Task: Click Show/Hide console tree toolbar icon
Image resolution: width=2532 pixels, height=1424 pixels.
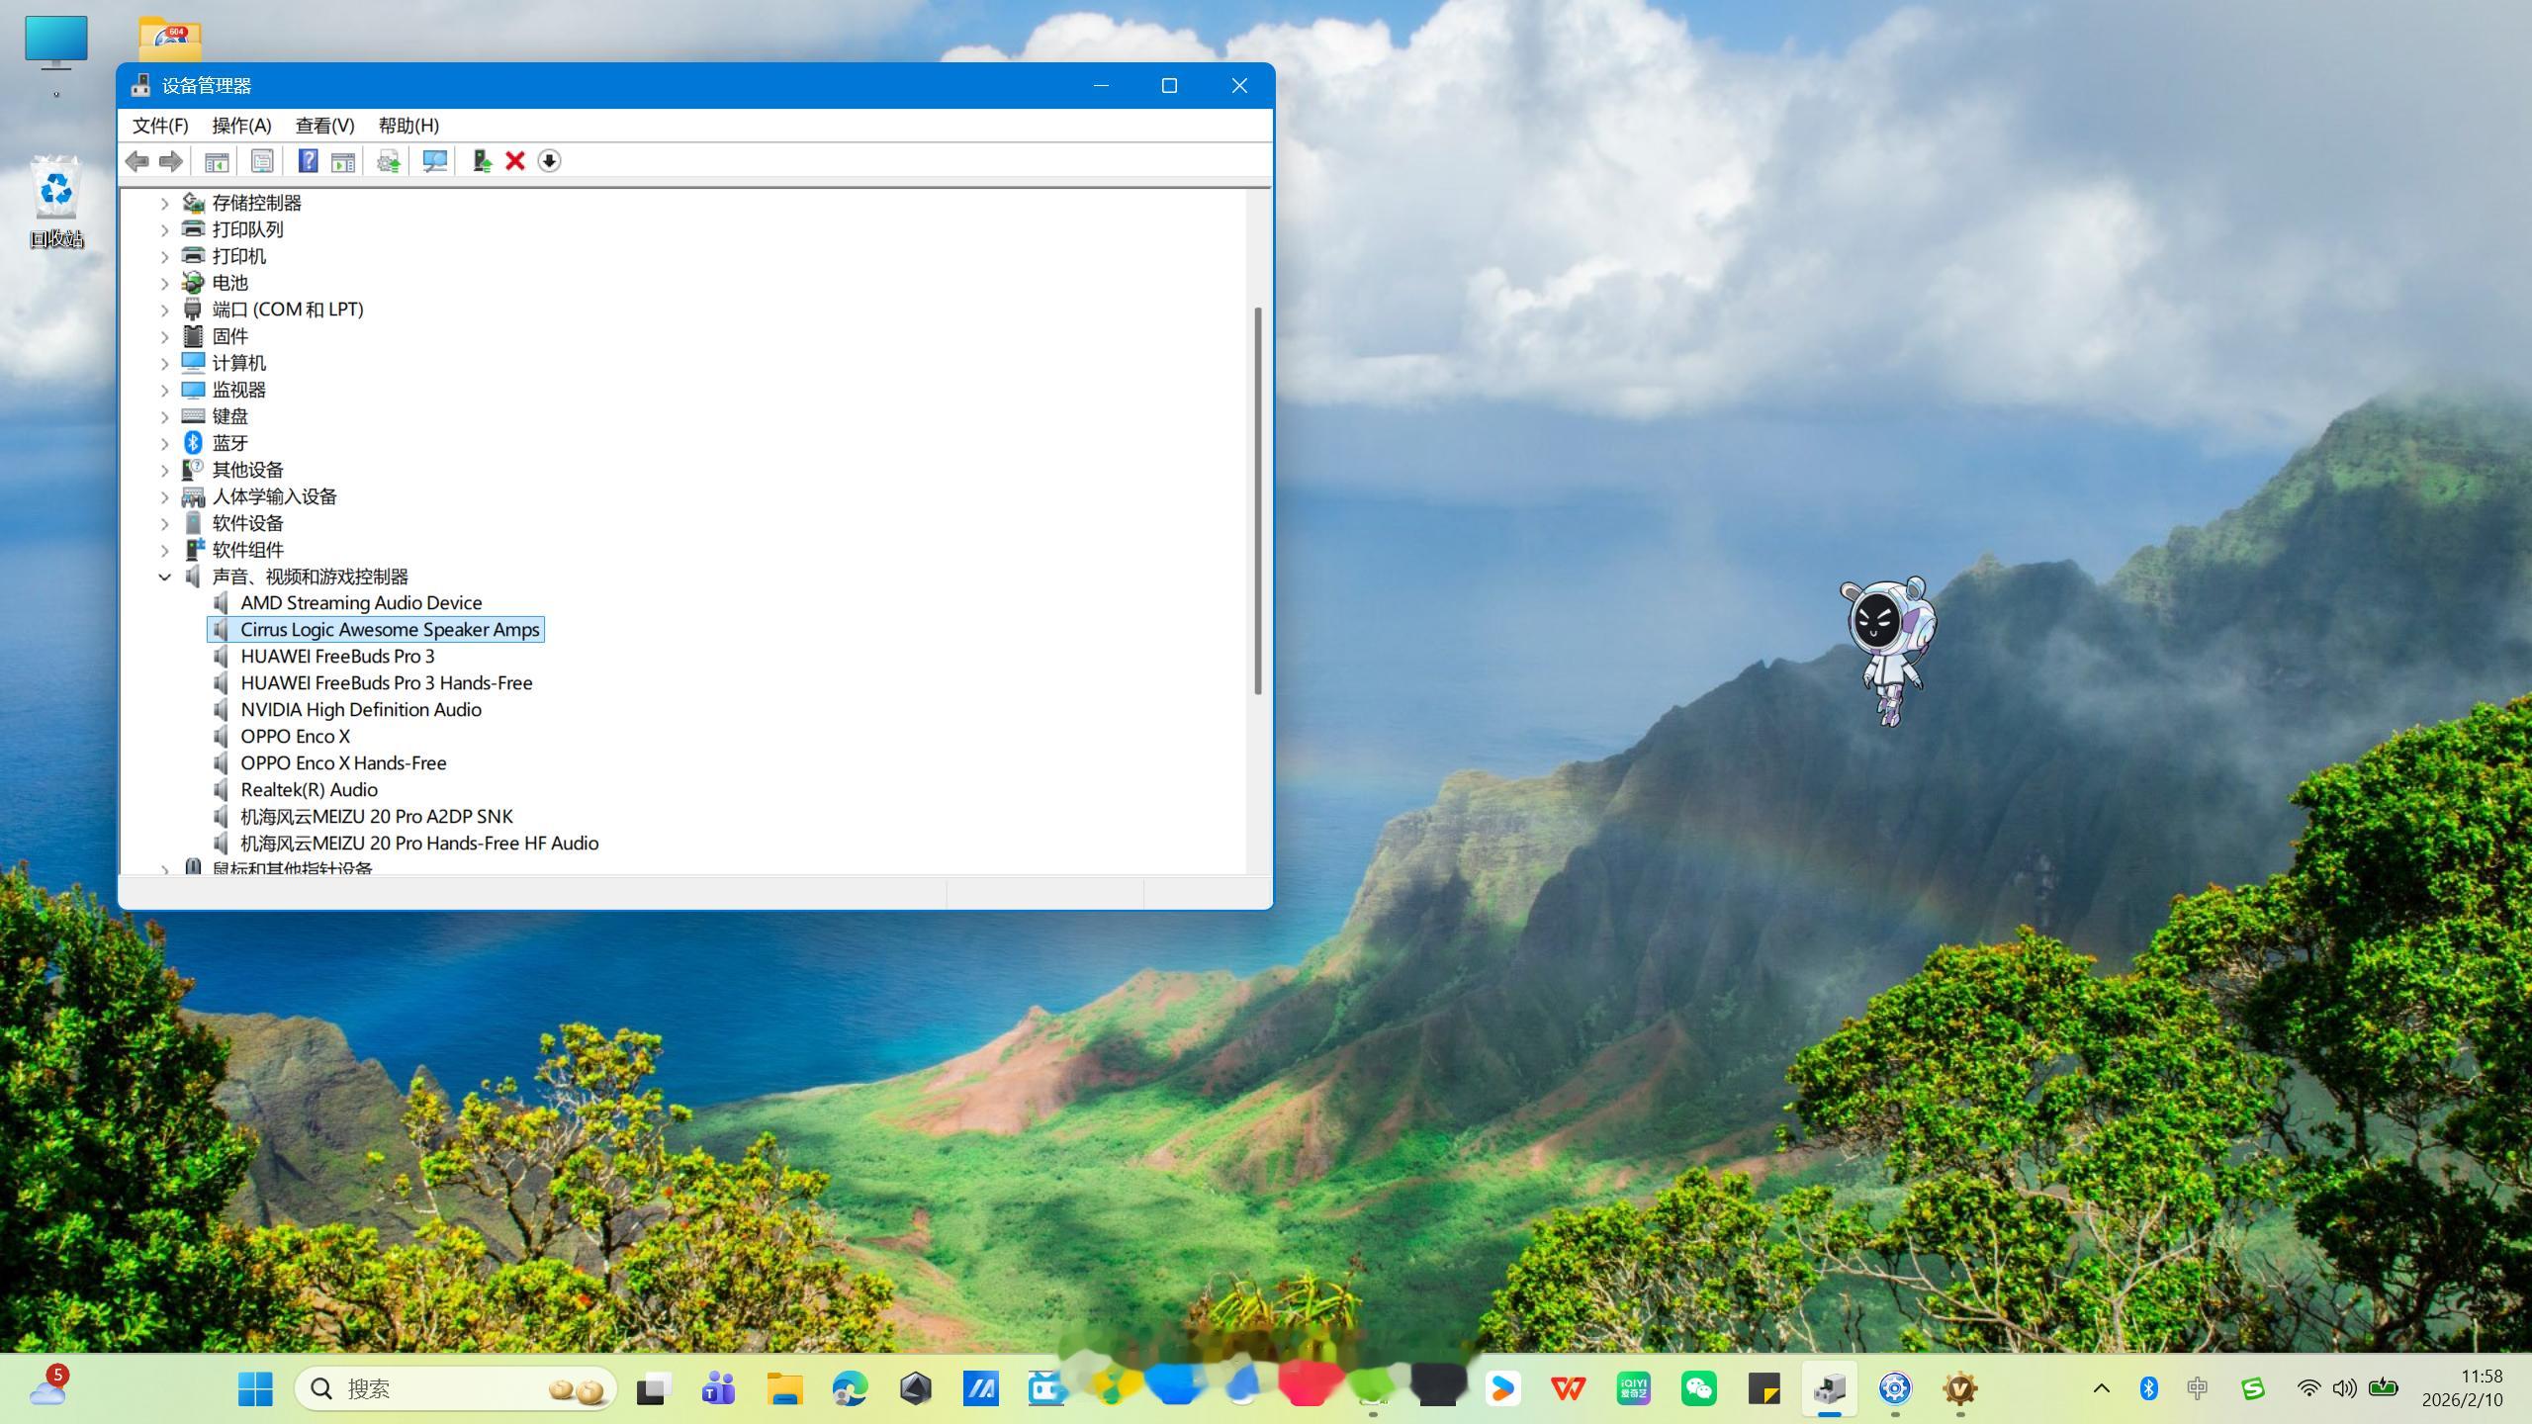Action: tap(217, 161)
